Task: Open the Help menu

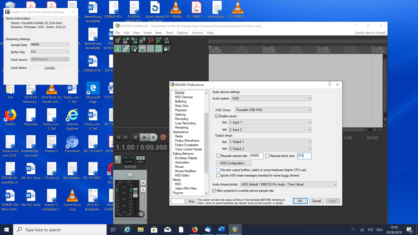Action: (x=210, y=33)
